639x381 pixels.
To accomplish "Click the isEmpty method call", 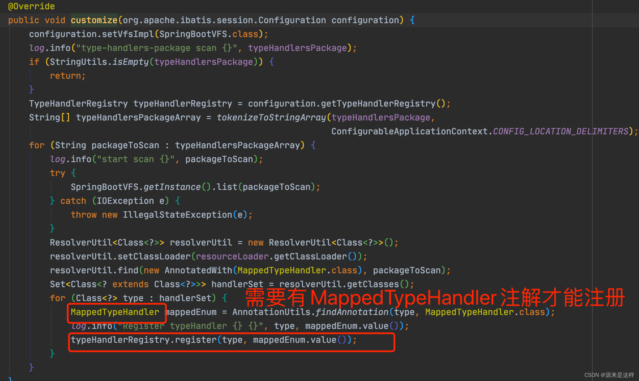I will coord(130,62).
